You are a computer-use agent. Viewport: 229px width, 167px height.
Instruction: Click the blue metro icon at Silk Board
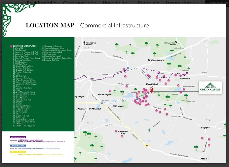[102, 103]
